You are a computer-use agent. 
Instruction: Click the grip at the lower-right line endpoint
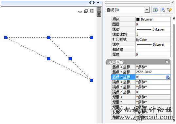(x=92, y=80)
